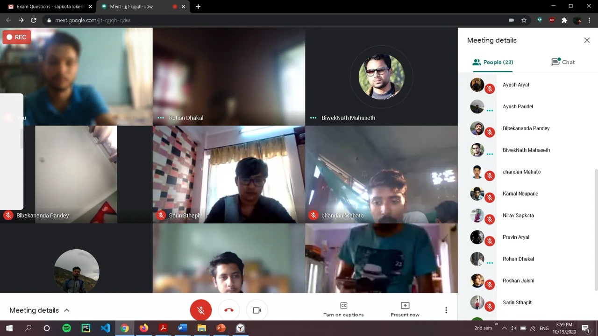The width and height of the screenshot is (598, 336).
Task: Switch to the Exam Questions Gmail tab
Action: tap(47, 7)
